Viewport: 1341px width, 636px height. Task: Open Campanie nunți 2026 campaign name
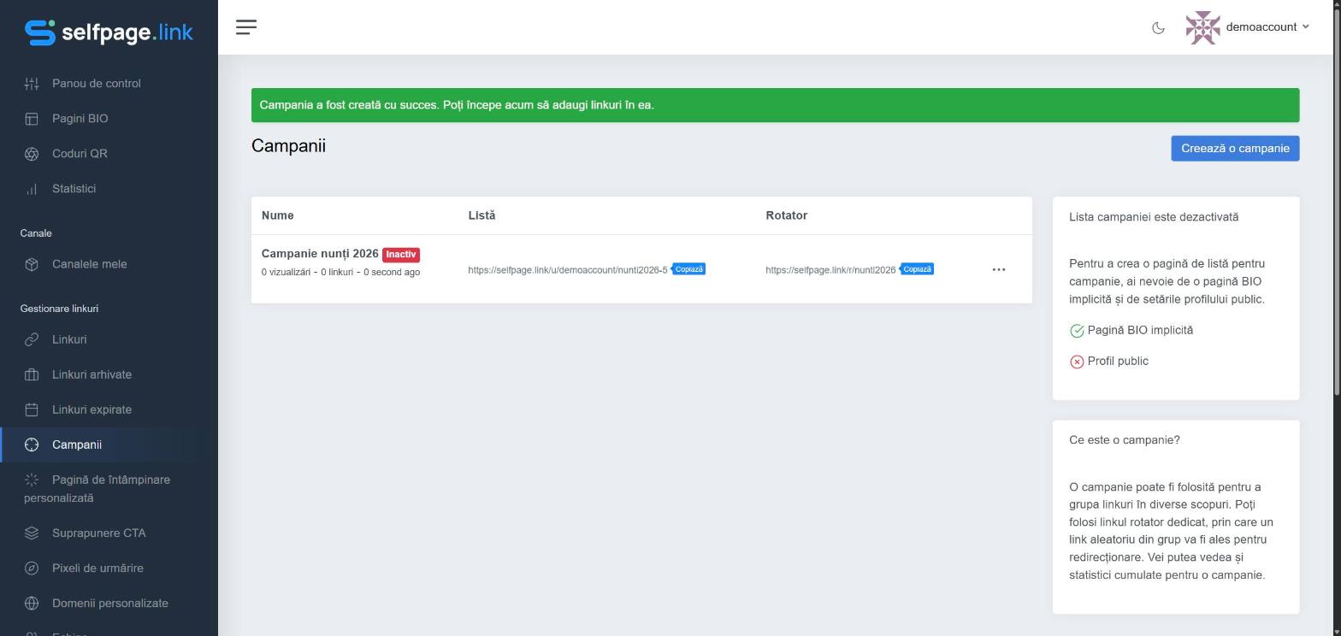(320, 254)
